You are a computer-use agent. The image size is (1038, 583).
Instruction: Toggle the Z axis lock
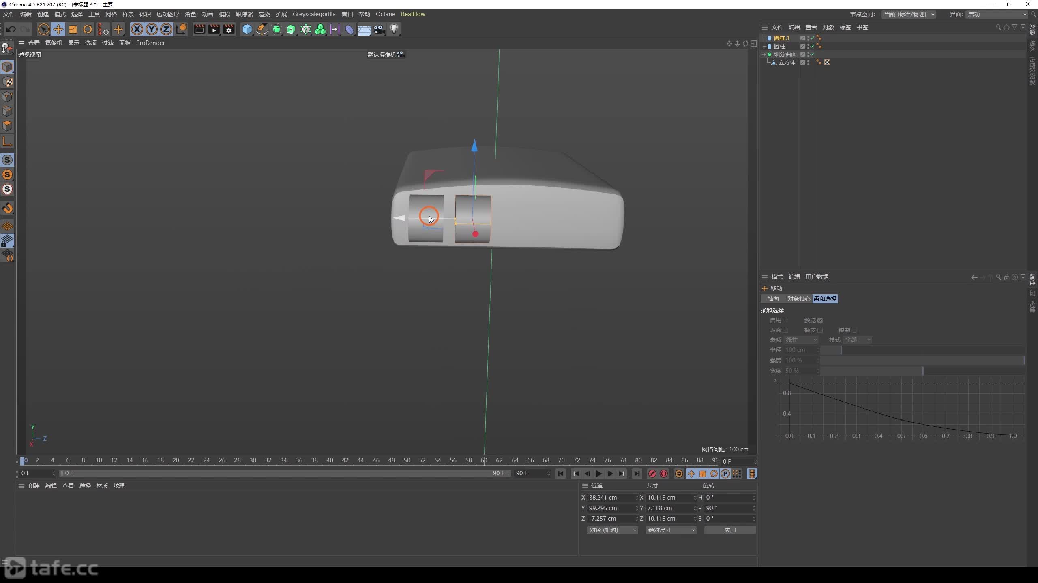click(x=166, y=29)
